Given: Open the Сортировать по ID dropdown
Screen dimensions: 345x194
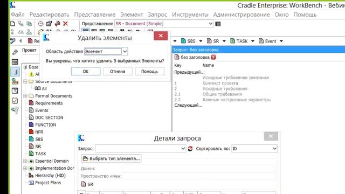Looking at the screenshot, I should tap(274, 149).
